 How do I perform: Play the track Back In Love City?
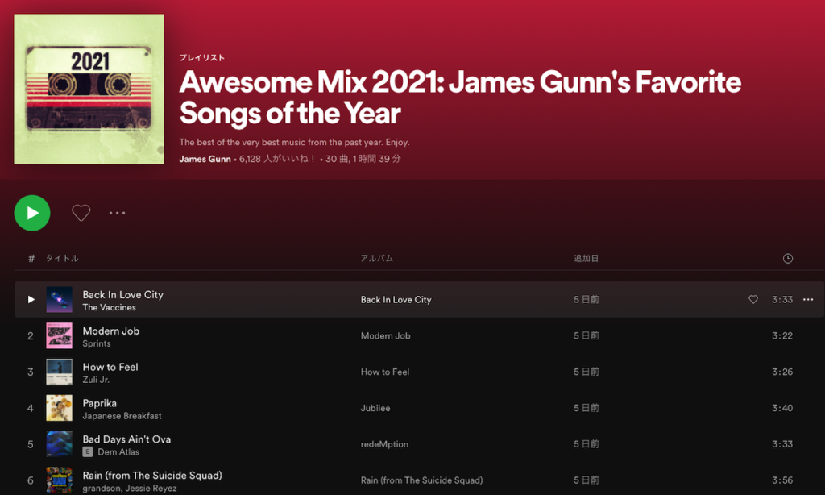pyautogui.click(x=31, y=299)
